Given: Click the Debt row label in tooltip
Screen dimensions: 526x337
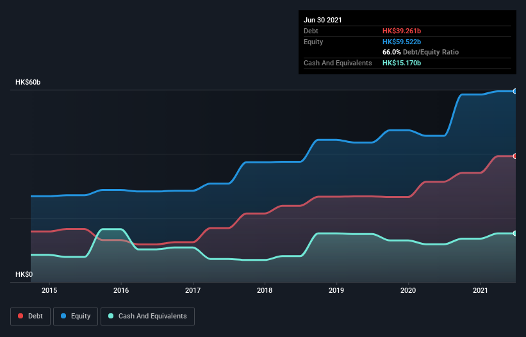Looking at the screenshot, I should pos(311,31).
